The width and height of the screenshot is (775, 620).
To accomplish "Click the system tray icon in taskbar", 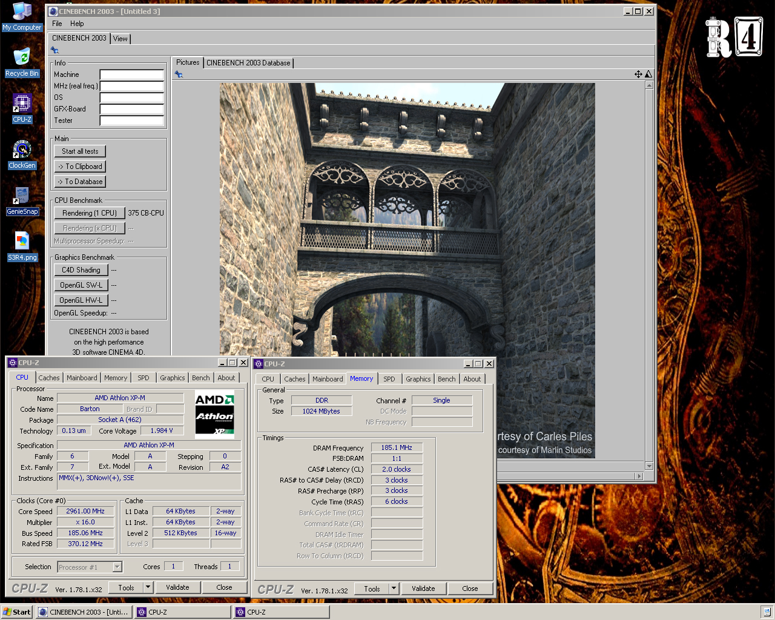I will 767,612.
